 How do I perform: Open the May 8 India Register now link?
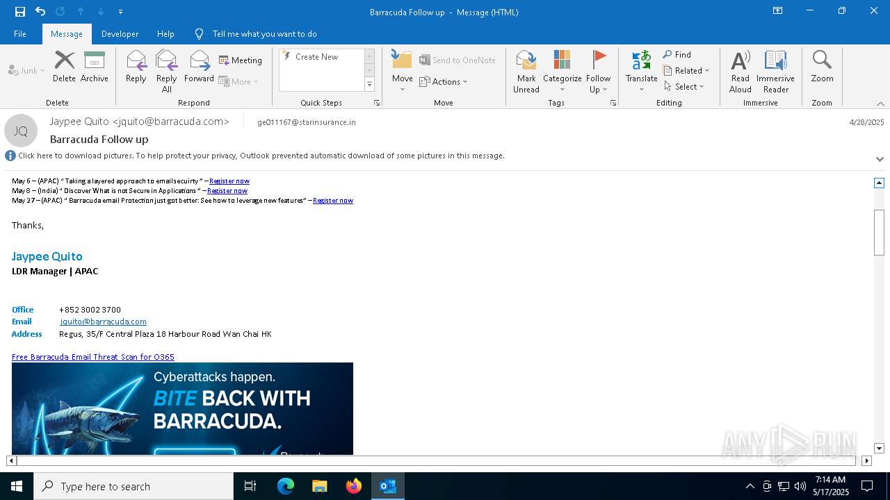[x=227, y=191]
